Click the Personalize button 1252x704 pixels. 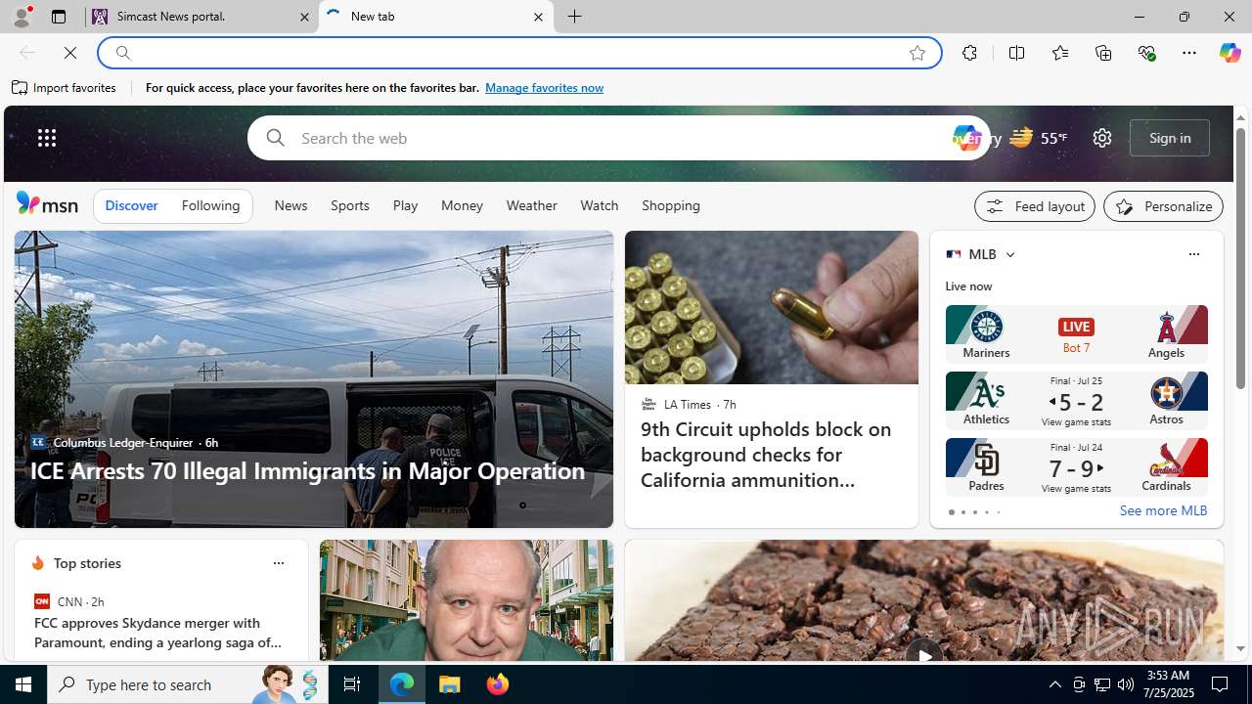pyautogui.click(x=1163, y=206)
